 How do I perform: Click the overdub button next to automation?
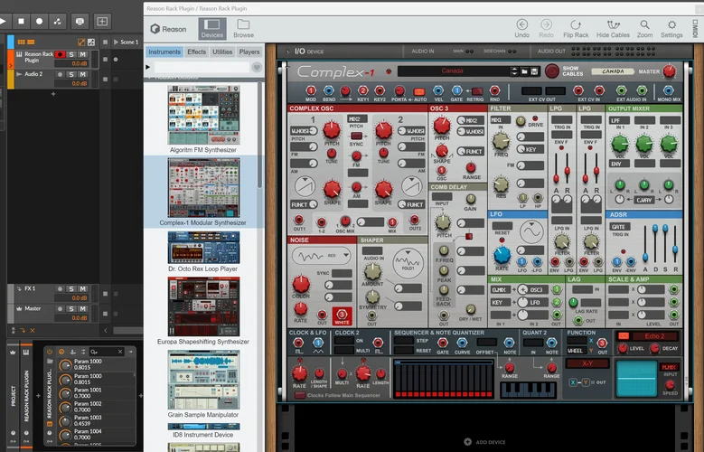(x=80, y=21)
